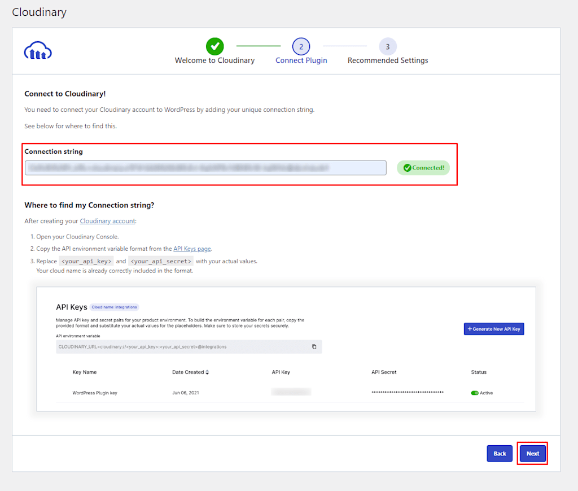578x491 pixels.
Task: Open the API Keys page link
Action: click(192, 249)
